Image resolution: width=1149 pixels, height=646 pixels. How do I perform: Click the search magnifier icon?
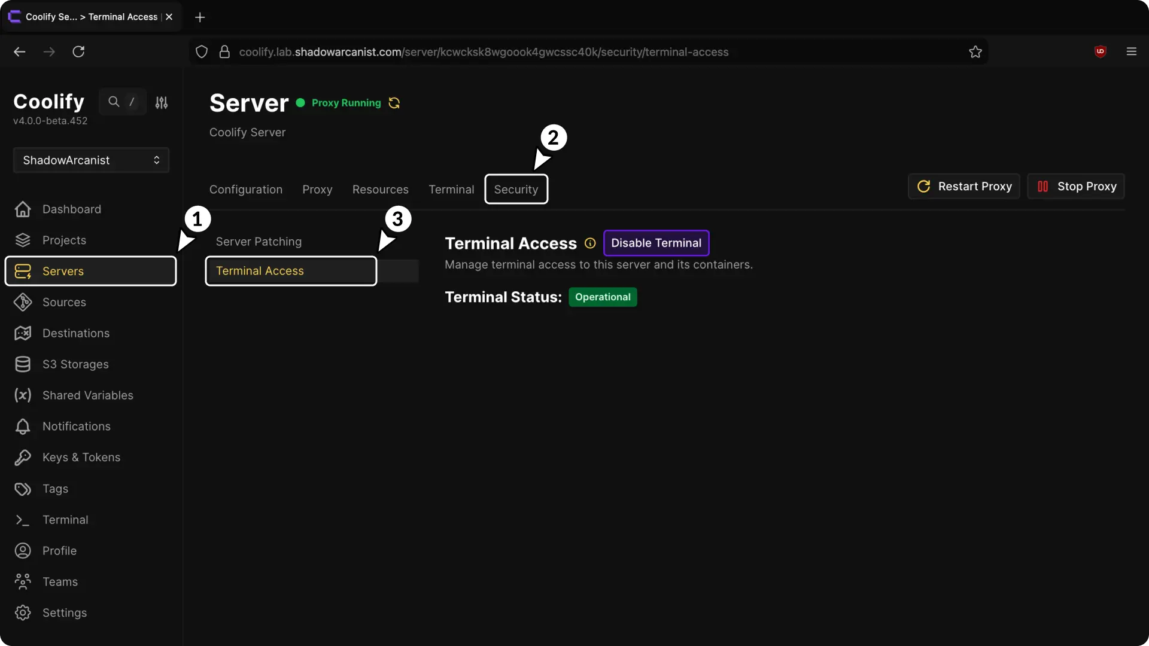pyautogui.click(x=114, y=102)
